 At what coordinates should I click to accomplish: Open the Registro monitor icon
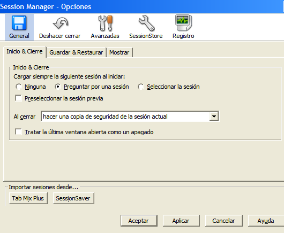click(183, 23)
